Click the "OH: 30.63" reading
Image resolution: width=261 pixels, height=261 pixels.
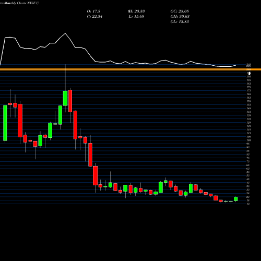180,17
